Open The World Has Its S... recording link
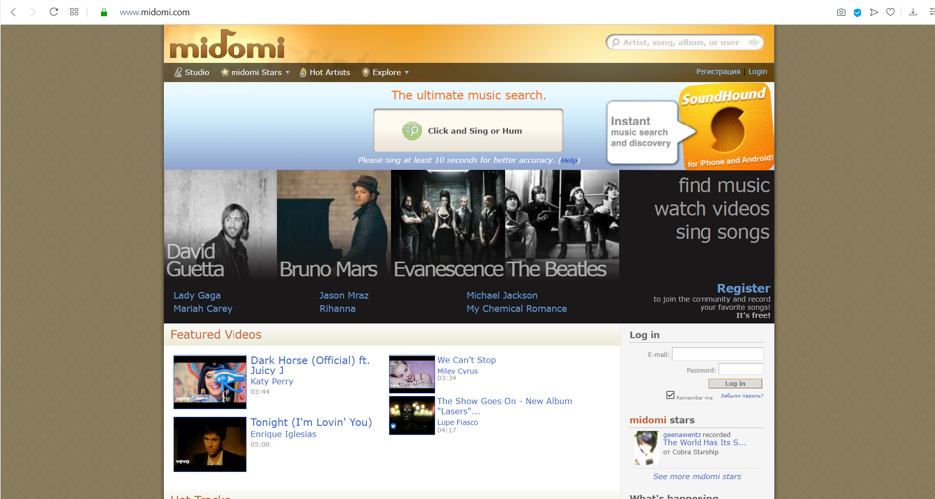 (704, 443)
